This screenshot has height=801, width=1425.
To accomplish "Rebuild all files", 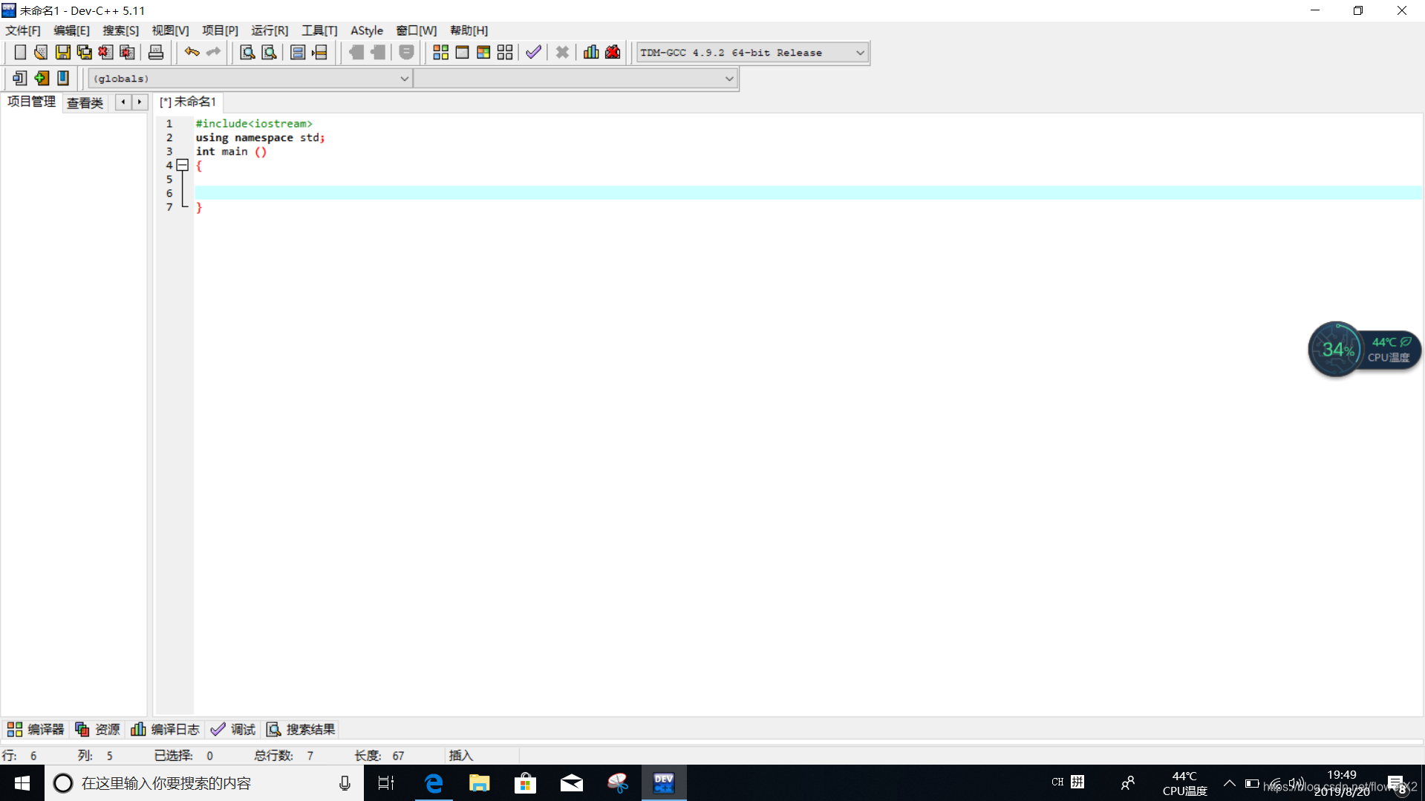I will [x=505, y=52].
